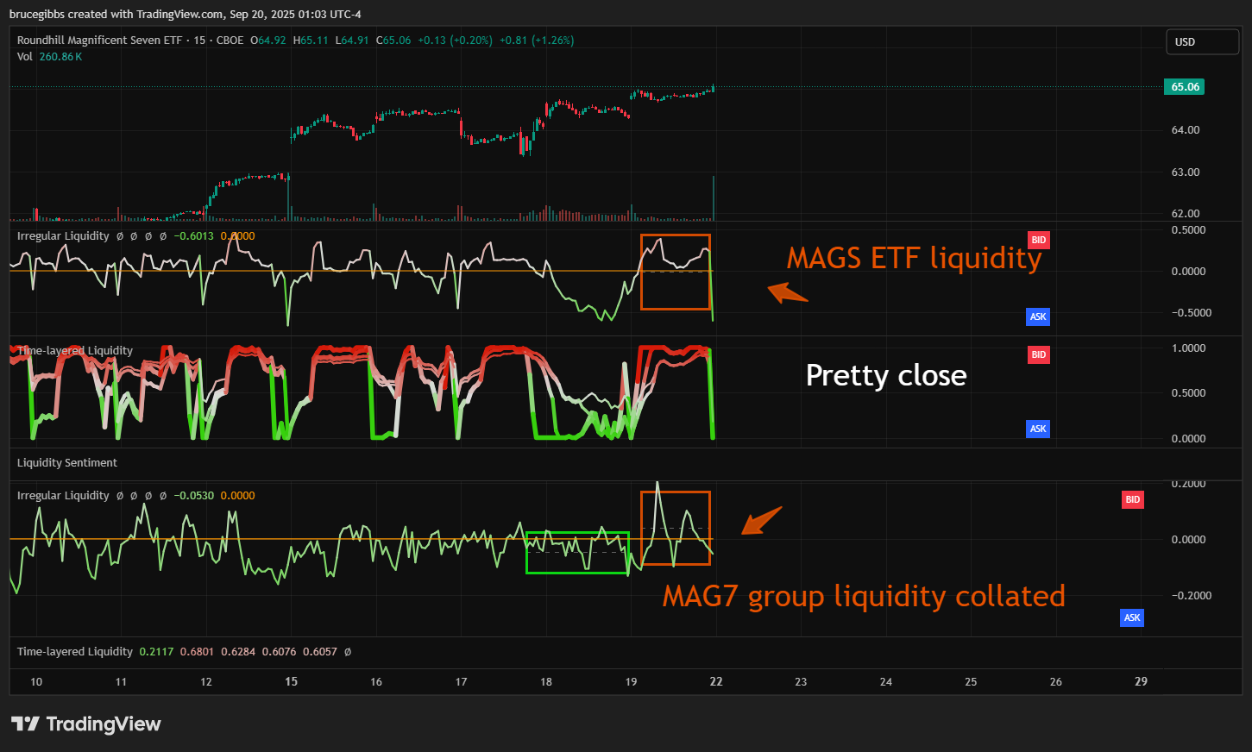Click the Vol 260.86K volume legend
This screenshot has height=752, width=1252.
[x=49, y=57]
